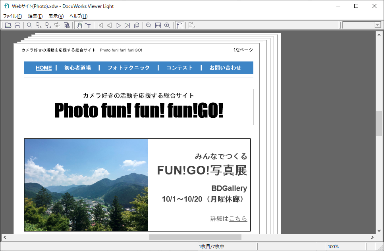Rotate the page 90 degrees
384x251 pixels.
57,25
